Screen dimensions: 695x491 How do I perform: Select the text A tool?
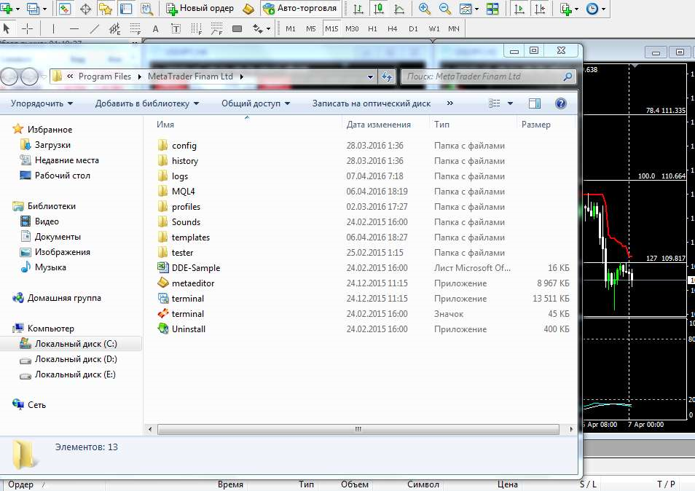click(x=156, y=29)
